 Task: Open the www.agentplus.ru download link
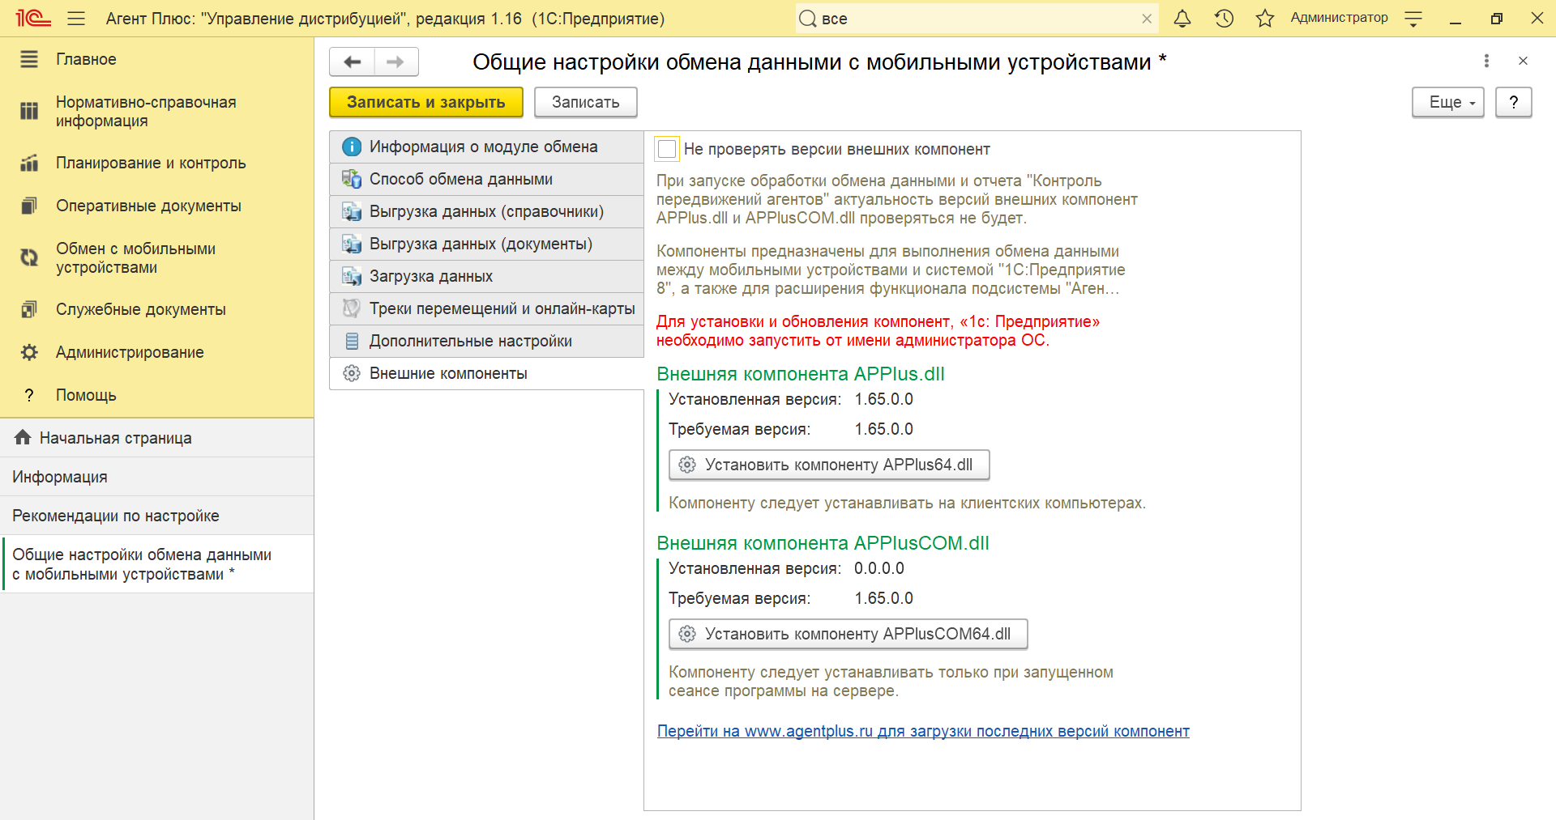(x=923, y=731)
